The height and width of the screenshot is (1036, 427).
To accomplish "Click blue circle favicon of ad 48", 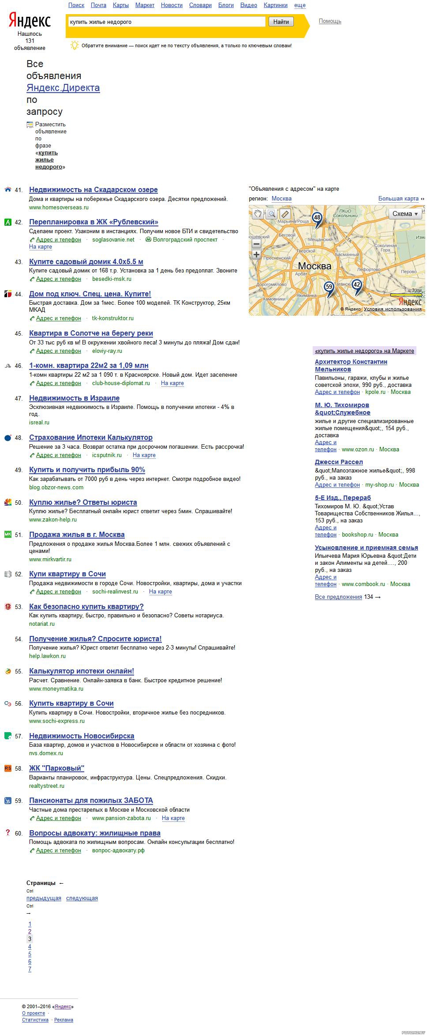I will click(7, 438).
